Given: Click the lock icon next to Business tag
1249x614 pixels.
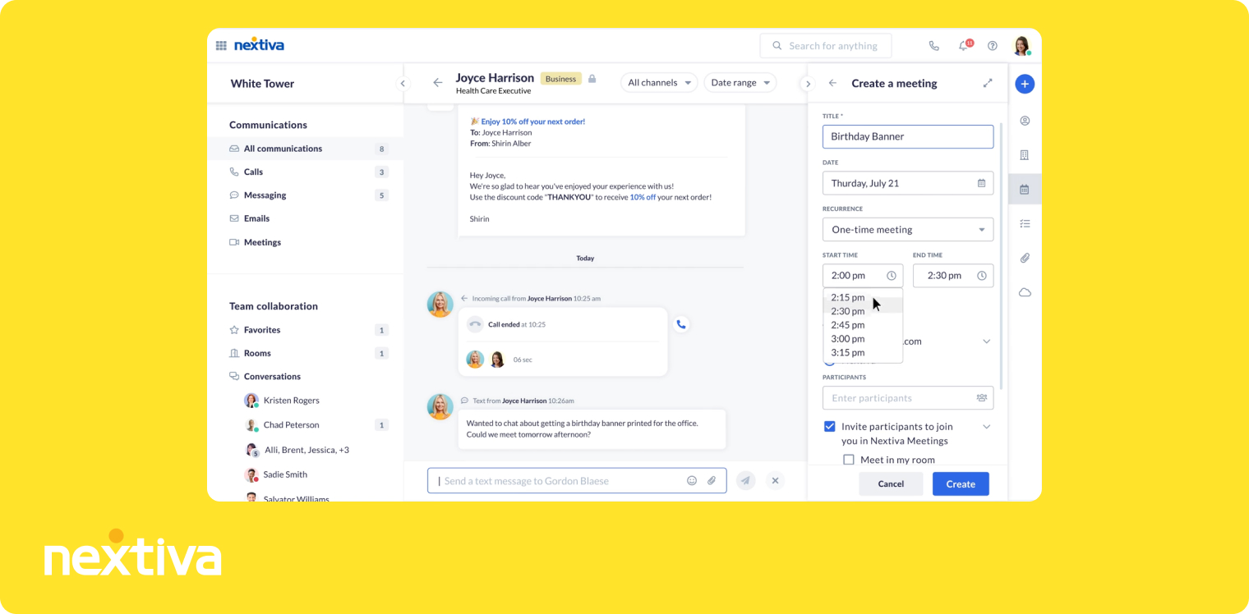Looking at the screenshot, I should [592, 79].
